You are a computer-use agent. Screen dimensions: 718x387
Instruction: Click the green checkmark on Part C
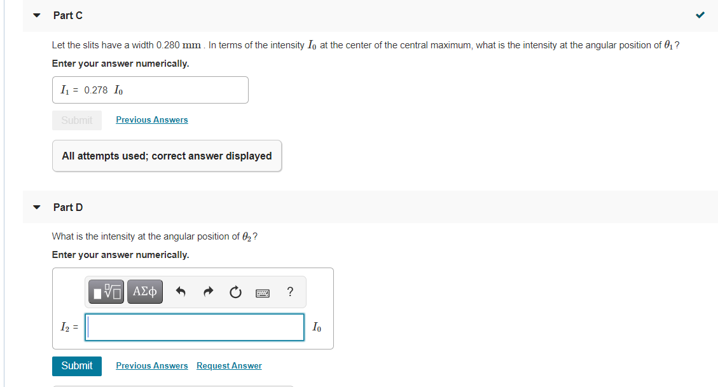click(700, 13)
